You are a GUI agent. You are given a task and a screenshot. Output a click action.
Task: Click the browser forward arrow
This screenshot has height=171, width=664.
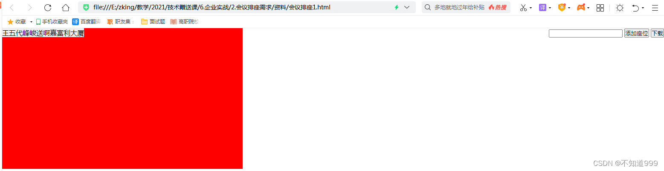pos(29,8)
